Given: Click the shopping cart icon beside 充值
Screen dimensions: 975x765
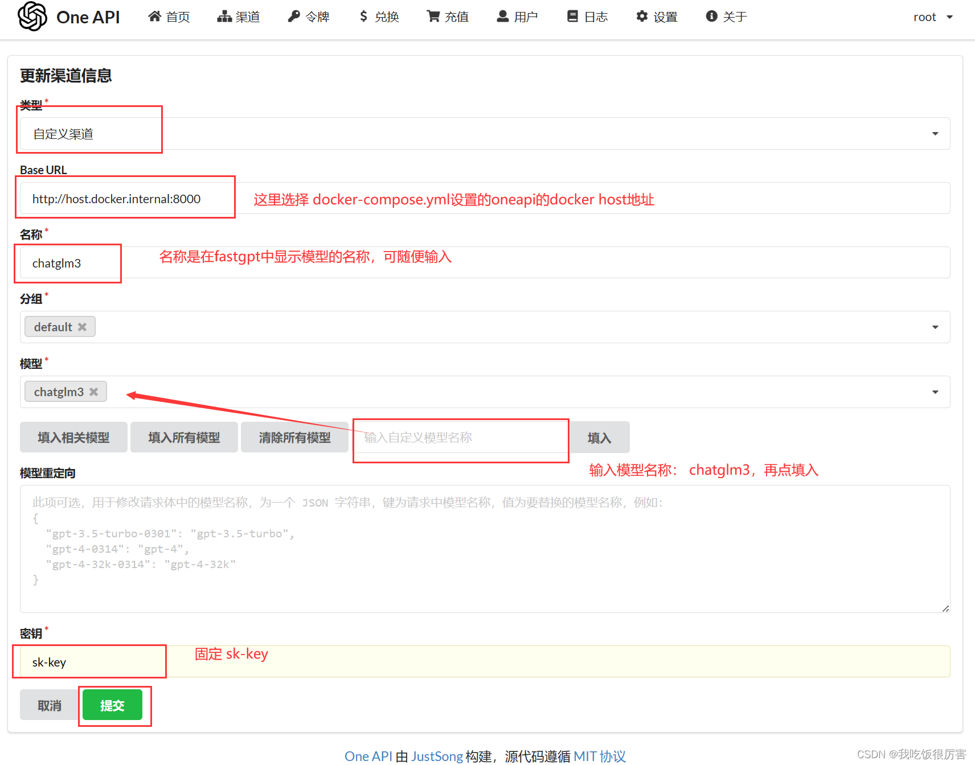Looking at the screenshot, I should tap(433, 17).
